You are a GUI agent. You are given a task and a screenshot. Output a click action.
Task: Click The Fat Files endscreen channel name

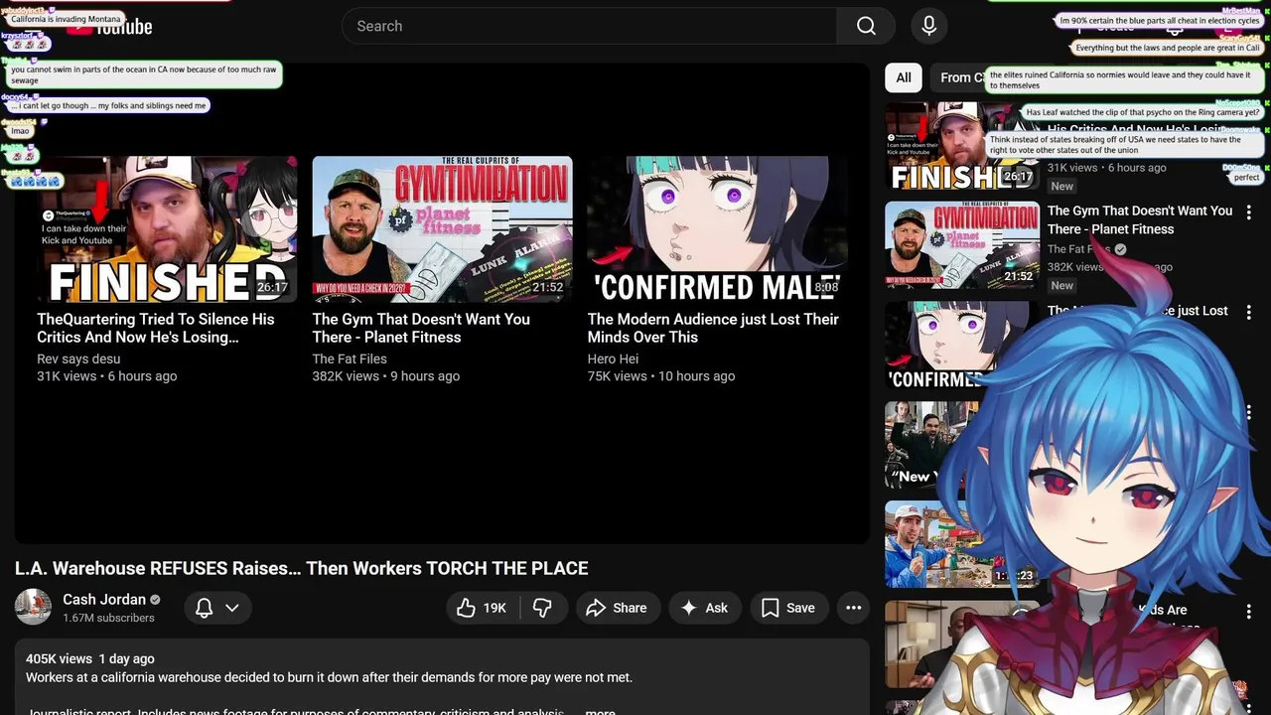coord(350,358)
